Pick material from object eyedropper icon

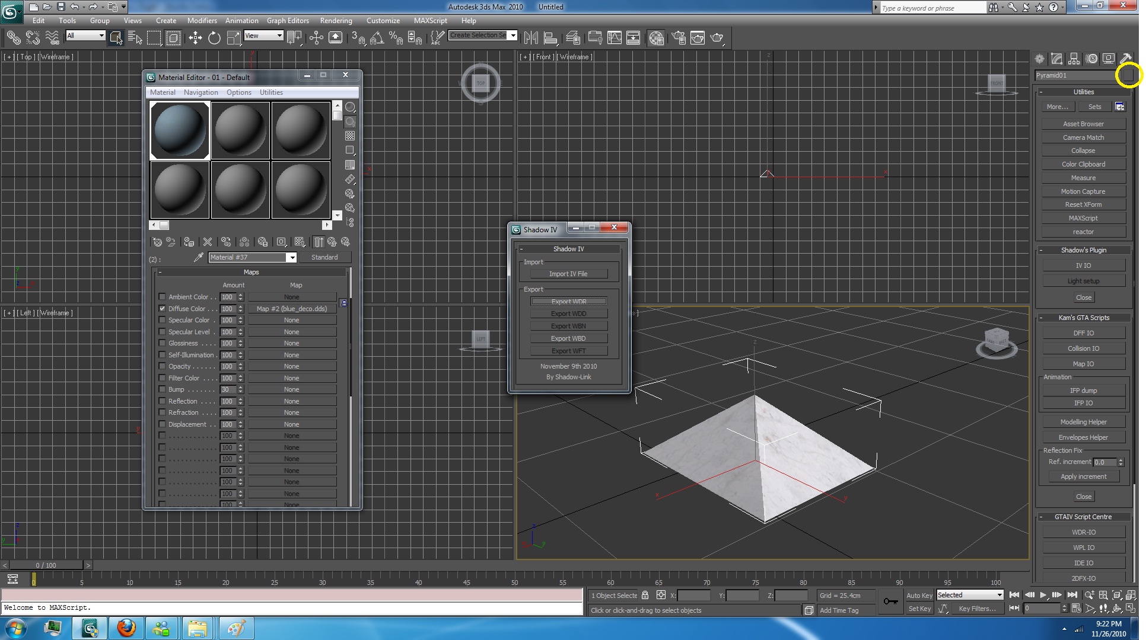(x=199, y=257)
